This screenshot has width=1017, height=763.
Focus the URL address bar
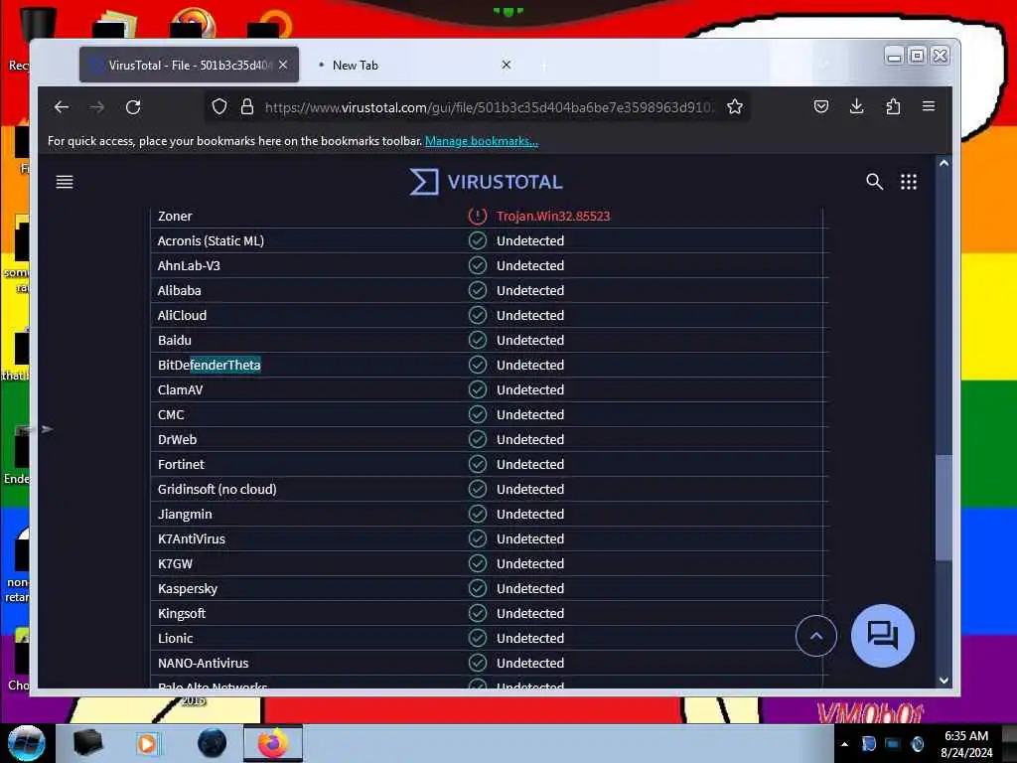pyautogui.click(x=488, y=107)
